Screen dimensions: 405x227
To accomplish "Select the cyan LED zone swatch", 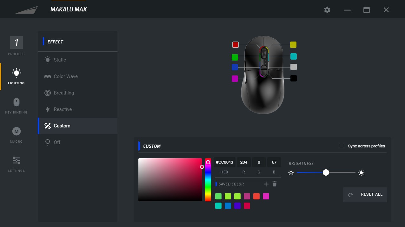I will (294, 56).
